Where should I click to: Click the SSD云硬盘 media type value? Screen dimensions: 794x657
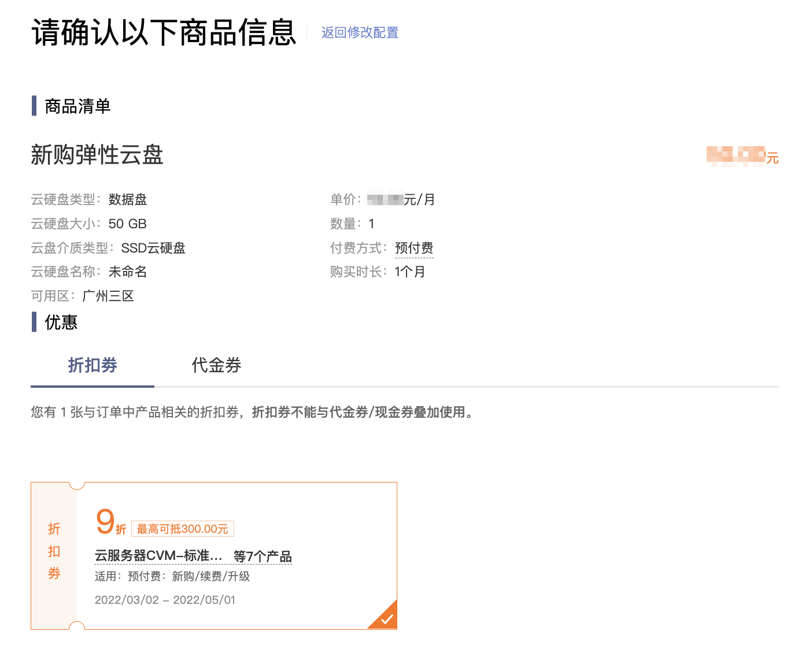tap(153, 248)
